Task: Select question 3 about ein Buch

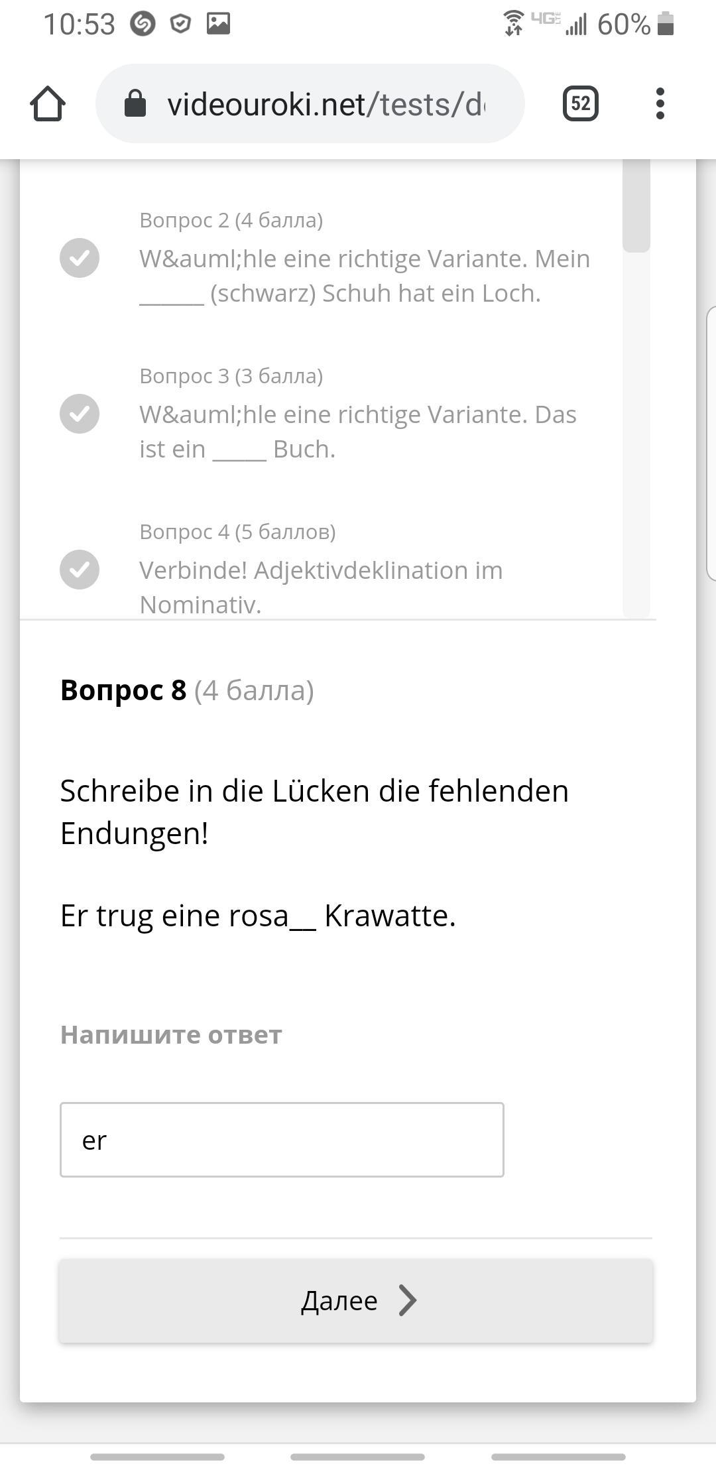Action: point(358,431)
